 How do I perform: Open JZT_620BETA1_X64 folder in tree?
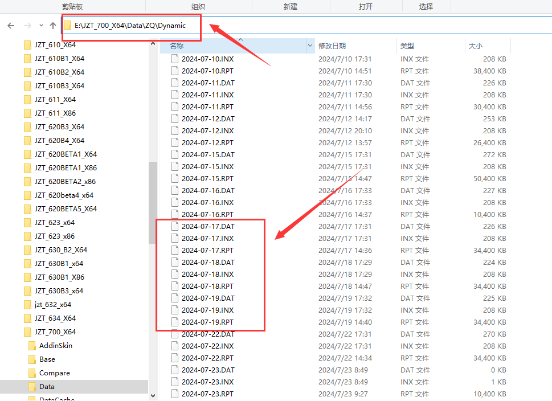click(66, 154)
